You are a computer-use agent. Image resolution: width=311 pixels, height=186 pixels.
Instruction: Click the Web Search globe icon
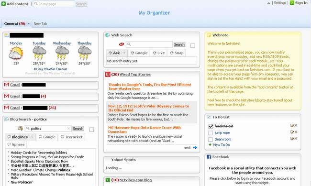click(x=108, y=35)
